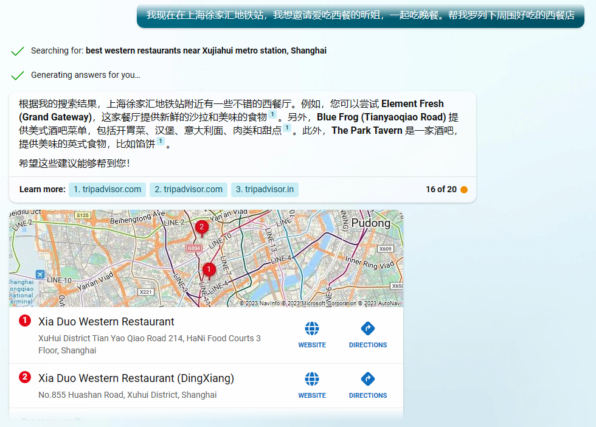Click red map pin number 1
The height and width of the screenshot is (427, 596).
[209, 270]
